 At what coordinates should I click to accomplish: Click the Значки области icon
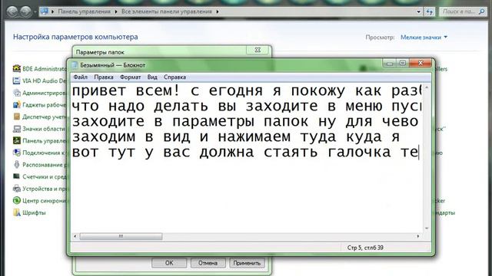[17, 129]
